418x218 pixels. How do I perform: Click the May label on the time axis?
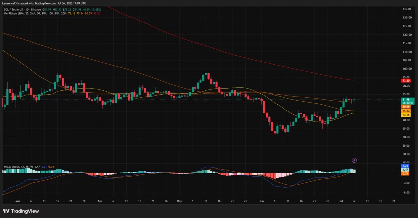[x=179, y=201]
